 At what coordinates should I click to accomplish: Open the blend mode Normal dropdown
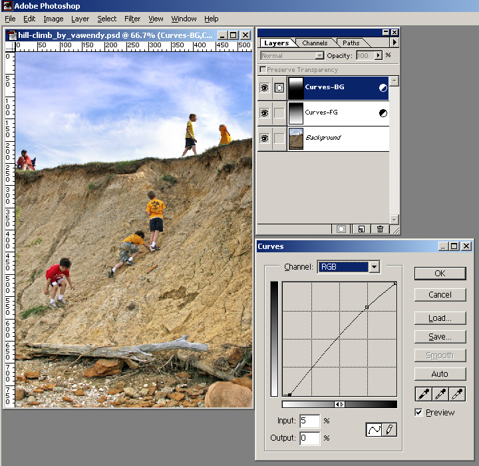coord(319,56)
